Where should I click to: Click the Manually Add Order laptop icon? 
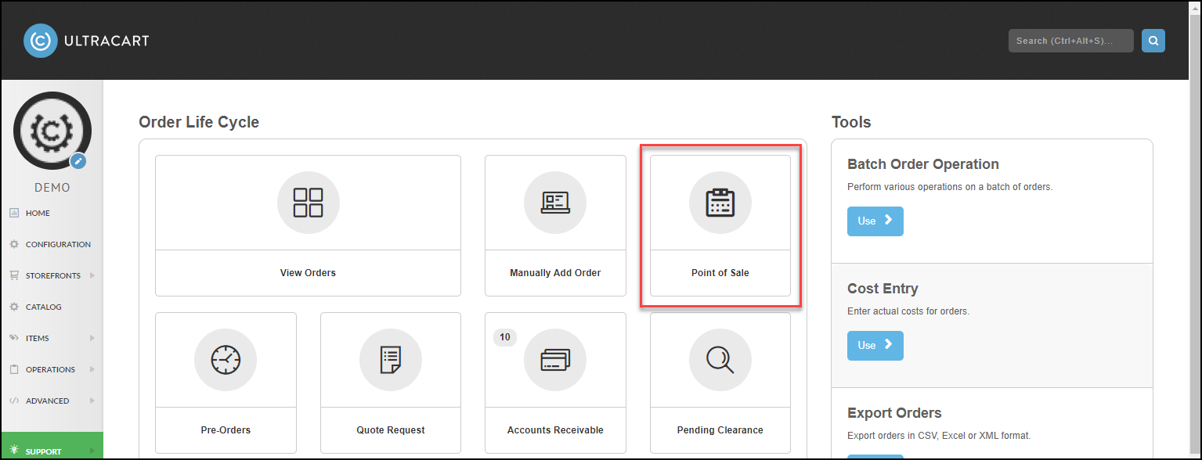tap(554, 202)
